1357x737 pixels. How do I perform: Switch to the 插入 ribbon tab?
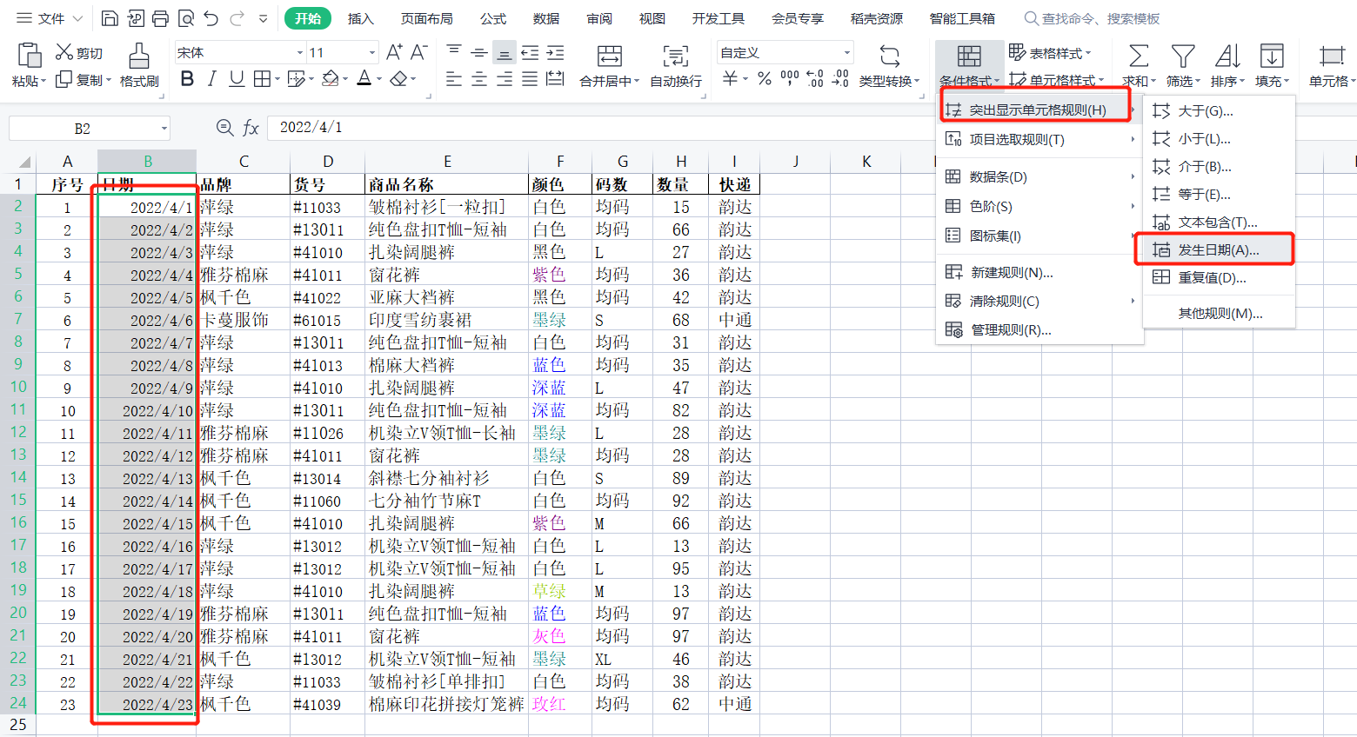360,18
